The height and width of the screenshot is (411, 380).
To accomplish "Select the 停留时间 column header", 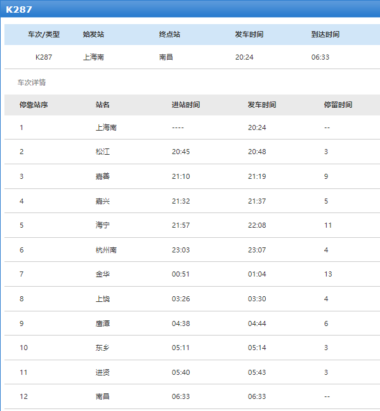I will coord(338,105).
